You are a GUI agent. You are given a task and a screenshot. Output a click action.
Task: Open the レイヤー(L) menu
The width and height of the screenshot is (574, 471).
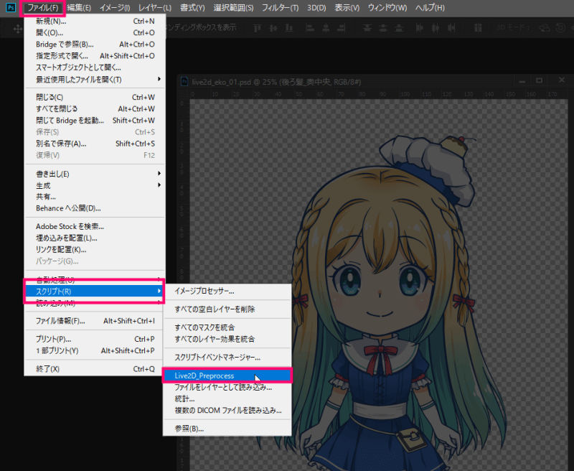pyautogui.click(x=154, y=8)
